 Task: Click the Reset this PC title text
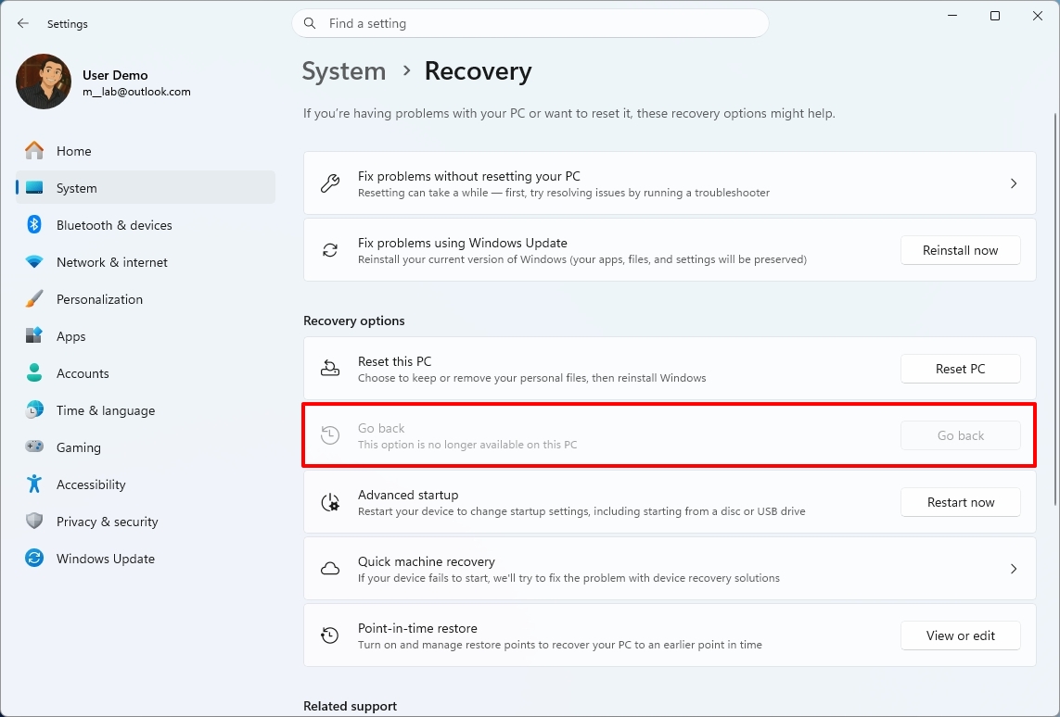coord(394,362)
